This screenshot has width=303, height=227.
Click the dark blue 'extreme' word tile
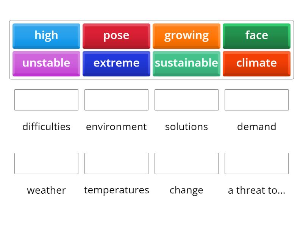pos(116,63)
